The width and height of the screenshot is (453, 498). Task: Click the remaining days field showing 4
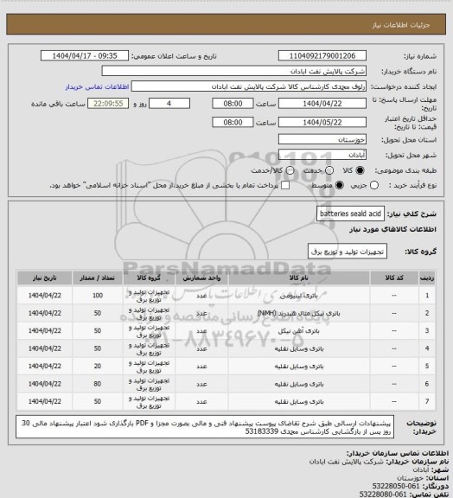point(169,104)
